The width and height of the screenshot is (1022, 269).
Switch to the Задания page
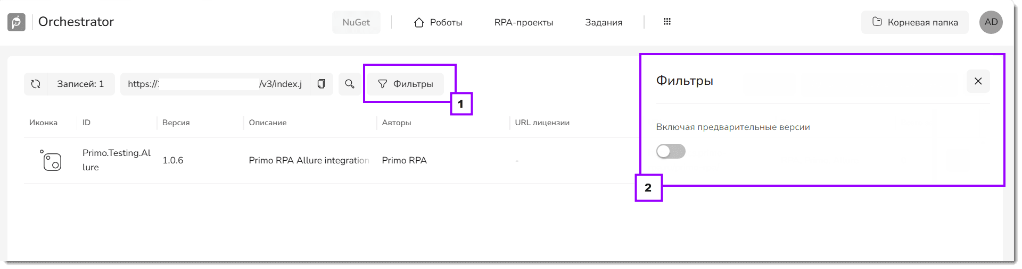(x=604, y=22)
